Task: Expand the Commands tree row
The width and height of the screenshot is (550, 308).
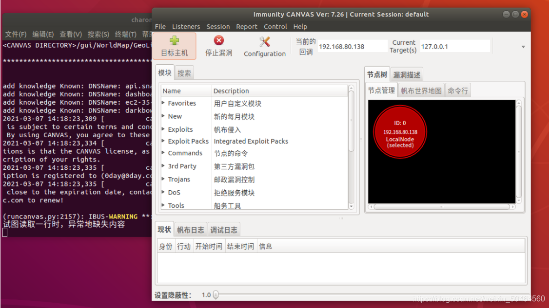Action: tap(163, 153)
